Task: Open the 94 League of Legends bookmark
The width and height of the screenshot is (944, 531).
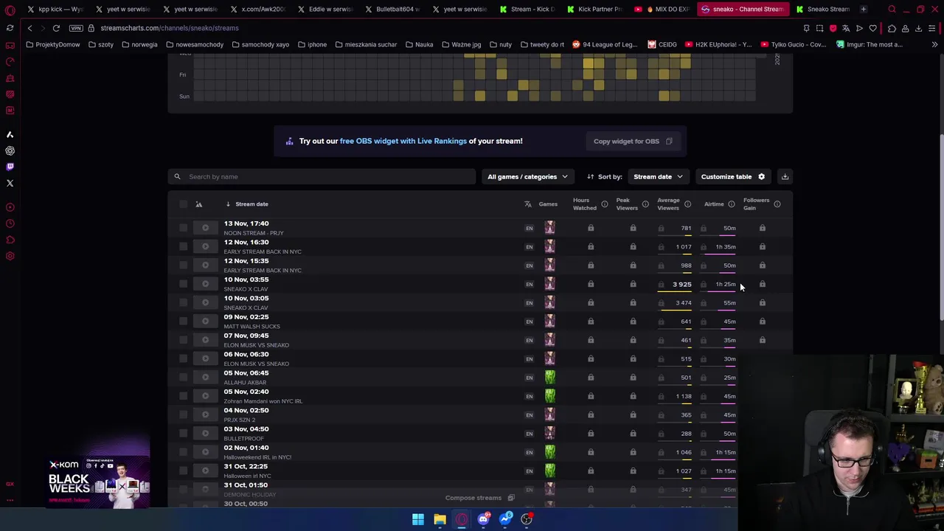Action: coord(604,44)
